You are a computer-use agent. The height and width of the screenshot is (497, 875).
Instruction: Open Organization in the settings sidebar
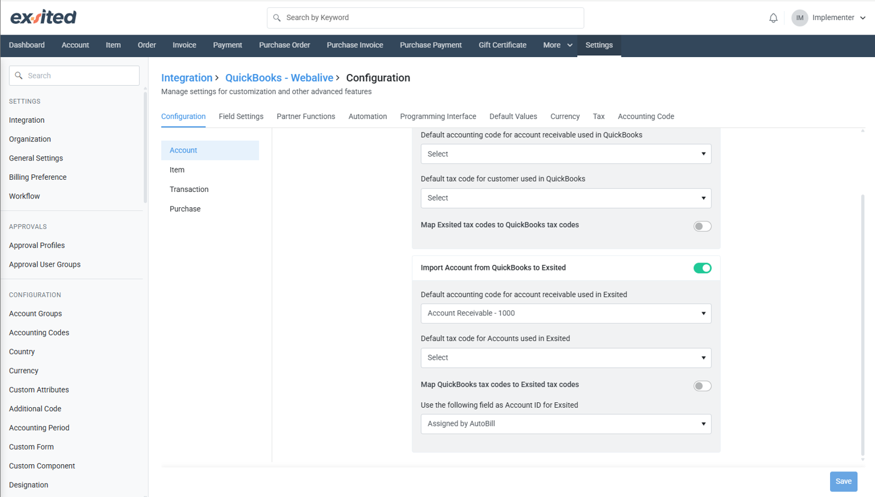(30, 139)
